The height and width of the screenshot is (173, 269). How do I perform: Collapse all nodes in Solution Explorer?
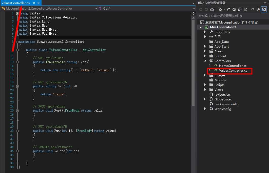coord(240,9)
